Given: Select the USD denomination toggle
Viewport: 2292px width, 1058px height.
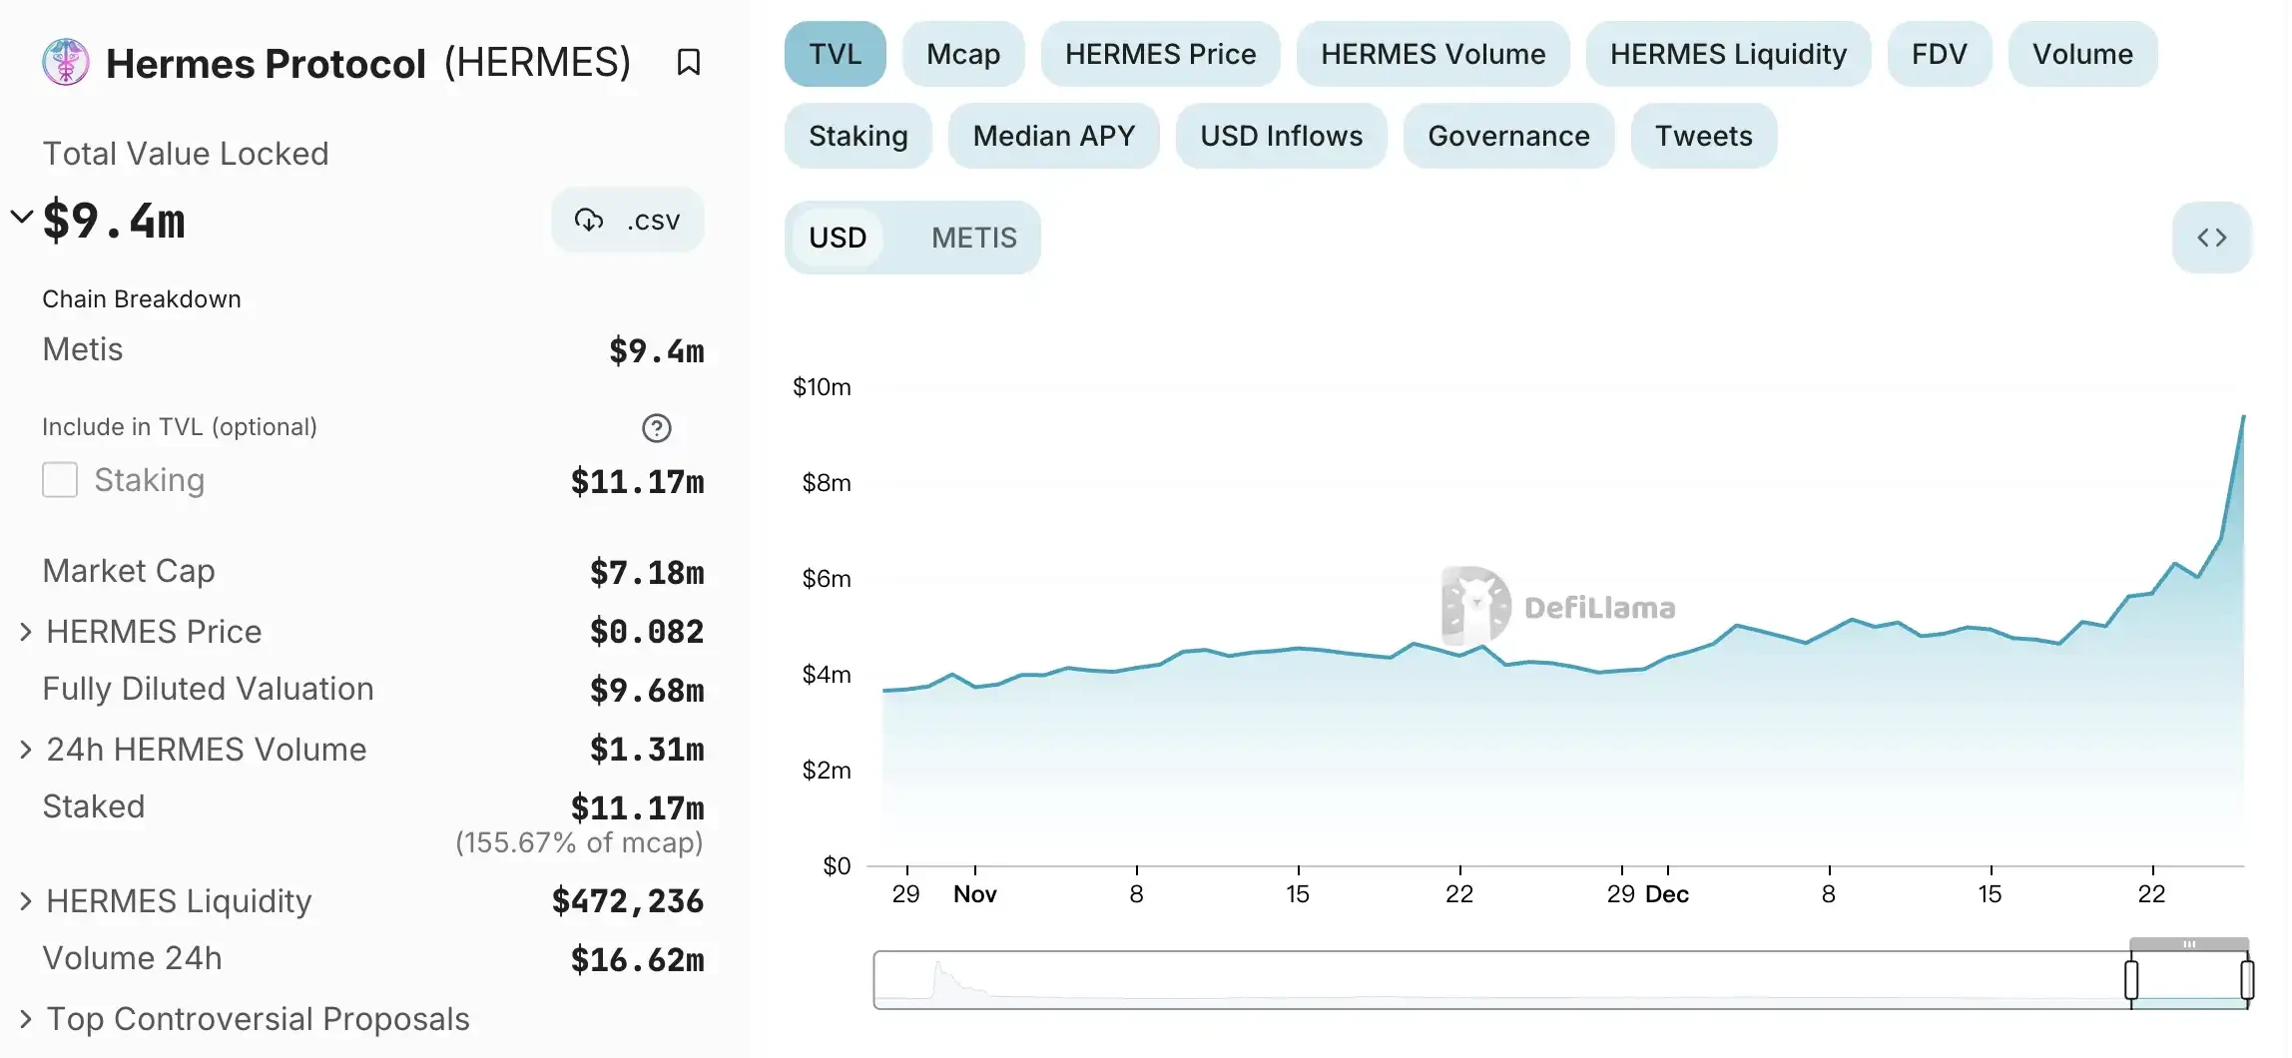Looking at the screenshot, I should 839,238.
